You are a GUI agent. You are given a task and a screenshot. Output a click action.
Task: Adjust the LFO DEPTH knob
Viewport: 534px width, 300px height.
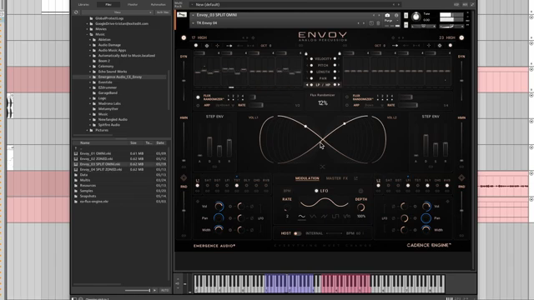[360, 207]
